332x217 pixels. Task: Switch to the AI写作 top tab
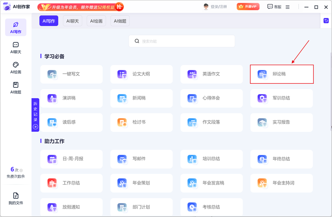[49, 21]
